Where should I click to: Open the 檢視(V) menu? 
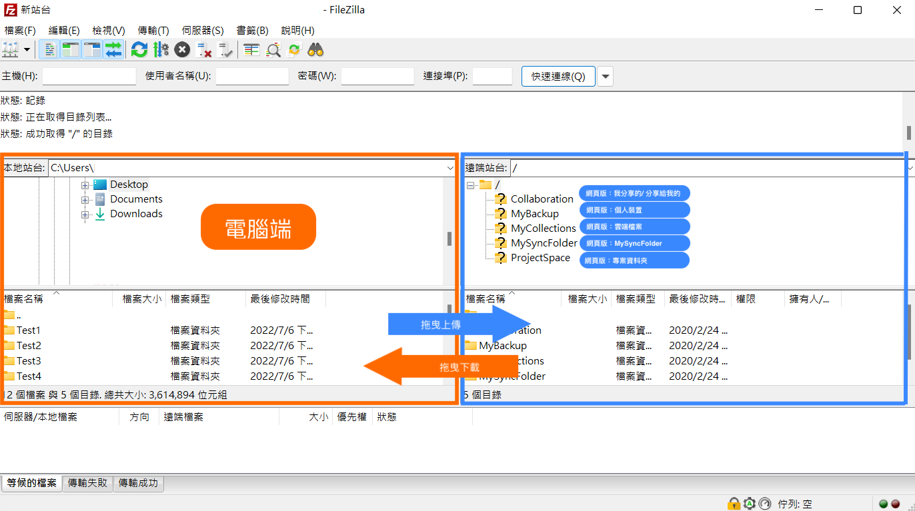[x=109, y=31]
